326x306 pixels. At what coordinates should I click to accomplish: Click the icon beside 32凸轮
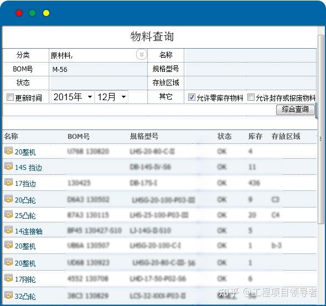(x=8, y=295)
